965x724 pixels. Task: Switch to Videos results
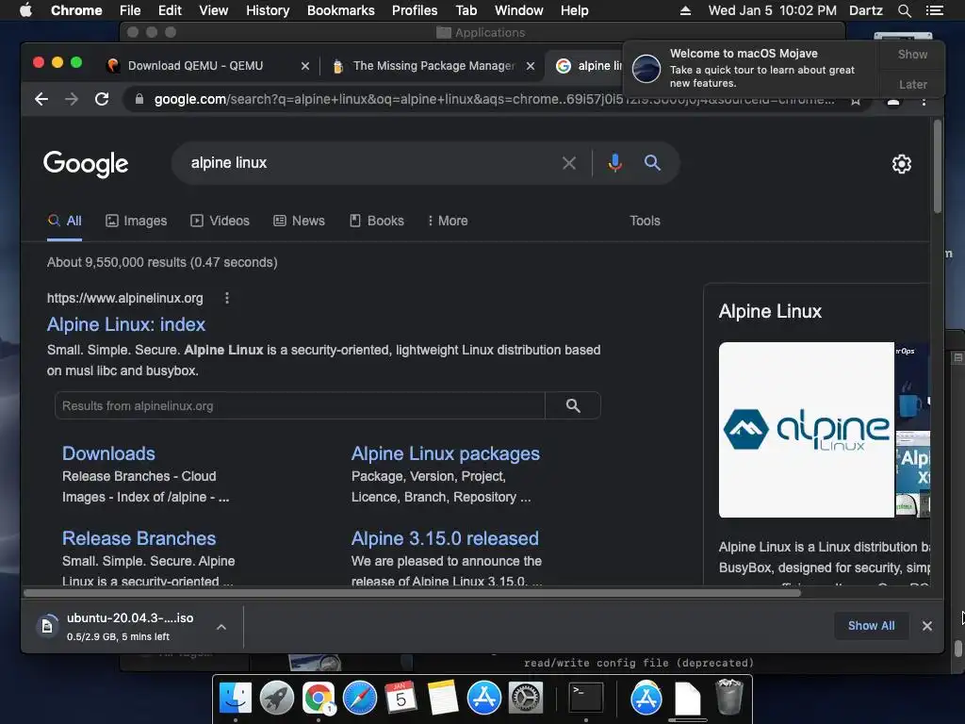(x=220, y=221)
